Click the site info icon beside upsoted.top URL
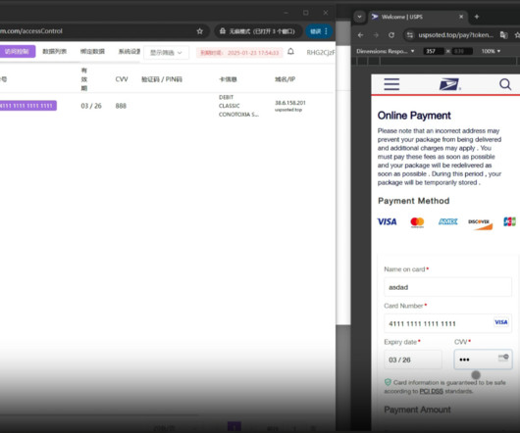520x433 pixels. coord(410,35)
